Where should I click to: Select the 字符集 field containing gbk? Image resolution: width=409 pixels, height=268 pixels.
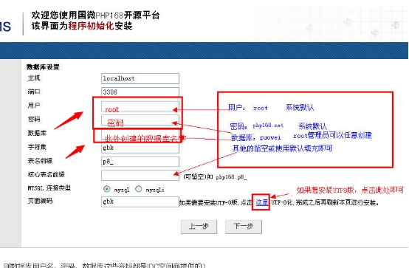[x=140, y=148]
